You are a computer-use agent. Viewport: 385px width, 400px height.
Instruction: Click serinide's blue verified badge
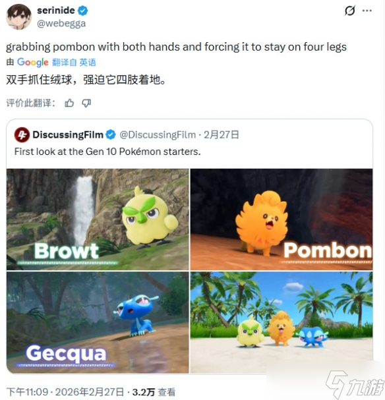[x=82, y=11]
